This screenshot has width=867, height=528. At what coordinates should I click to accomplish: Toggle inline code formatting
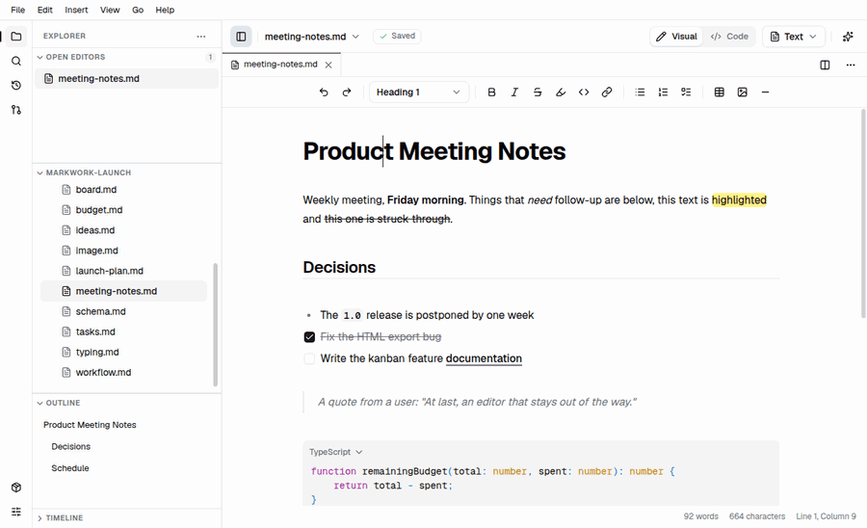coord(584,92)
